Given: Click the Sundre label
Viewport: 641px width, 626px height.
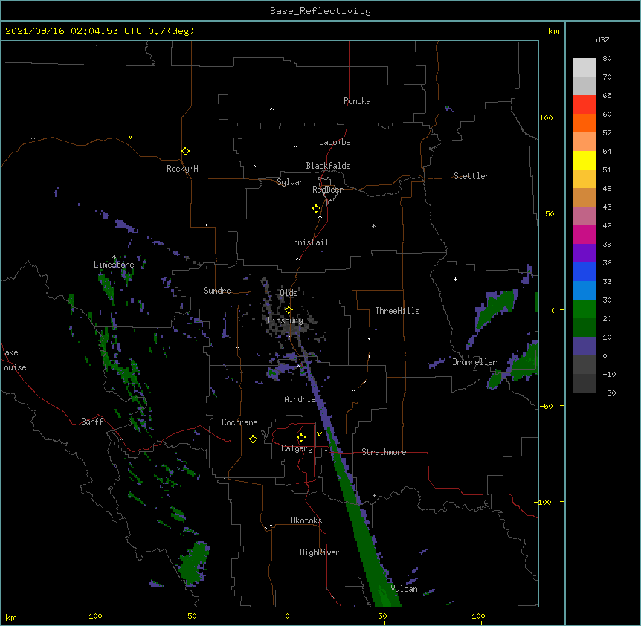Looking at the screenshot, I should coord(217,291).
